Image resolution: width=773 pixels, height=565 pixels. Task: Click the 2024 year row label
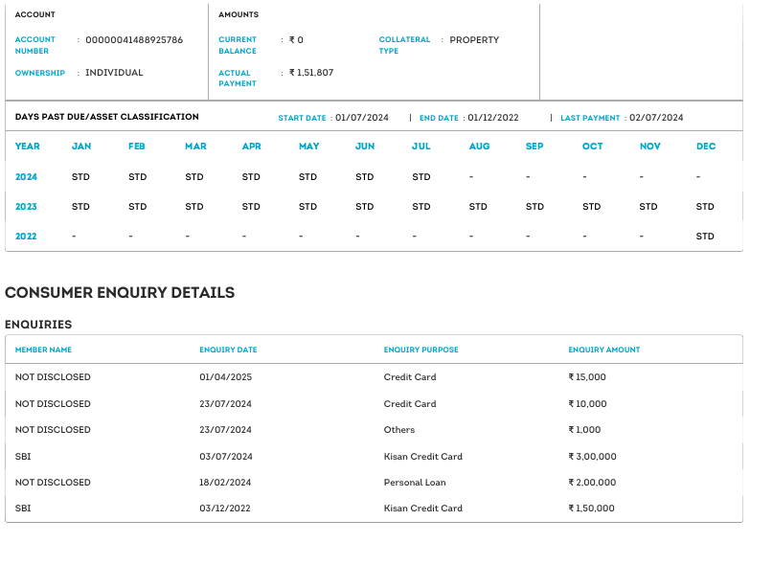tap(27, 177)
